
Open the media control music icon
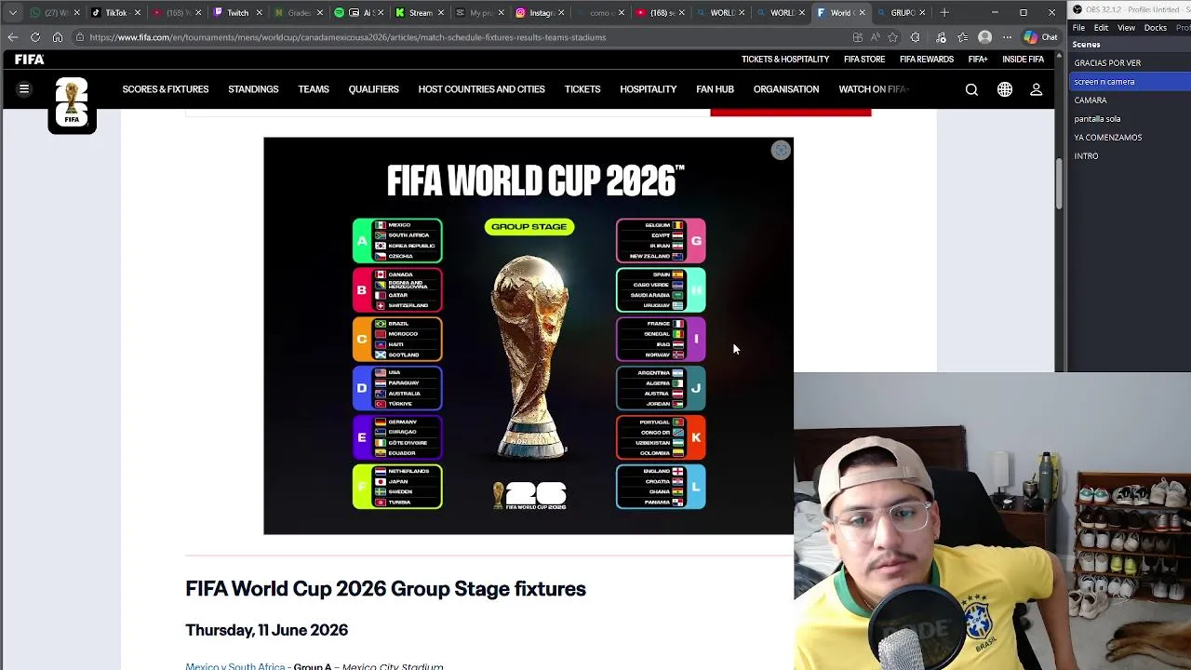(x=941, y=37)
